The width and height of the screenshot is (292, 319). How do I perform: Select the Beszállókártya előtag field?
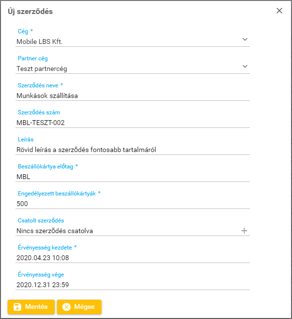(x=132, y=177)
